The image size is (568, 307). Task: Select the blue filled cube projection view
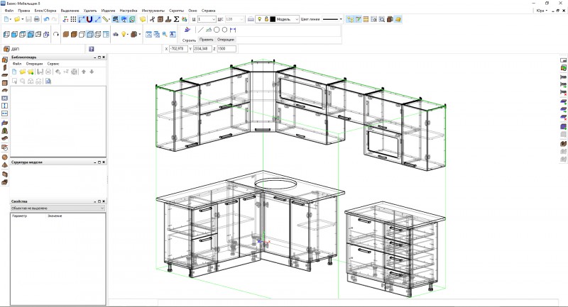point(14,34)
